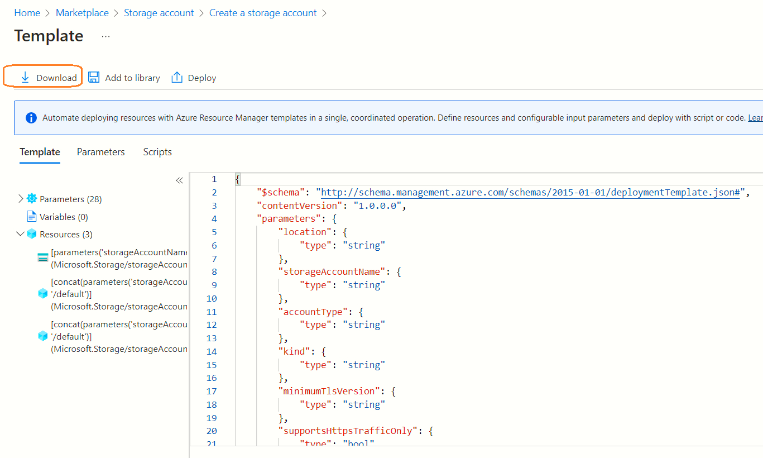Click the "1.0.0.0" version value
The image size is (763, 458).
[x=377, y=206]
